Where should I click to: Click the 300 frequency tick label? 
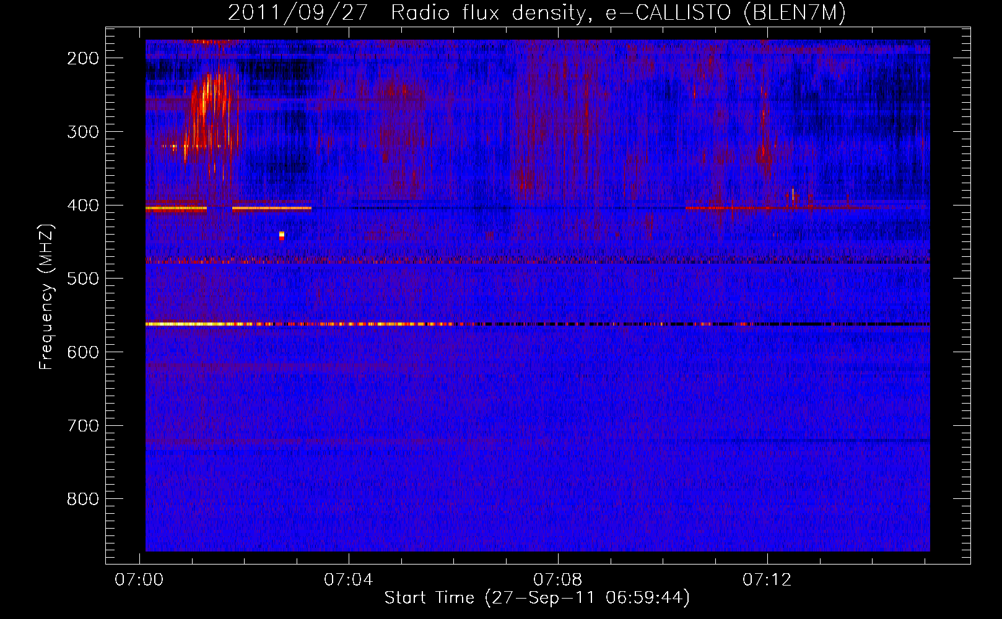83,131
